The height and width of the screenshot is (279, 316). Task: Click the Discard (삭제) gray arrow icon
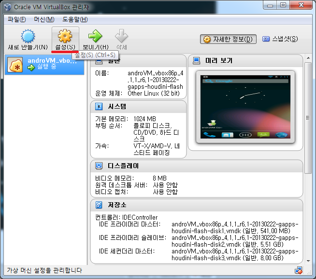coord(121,36)
